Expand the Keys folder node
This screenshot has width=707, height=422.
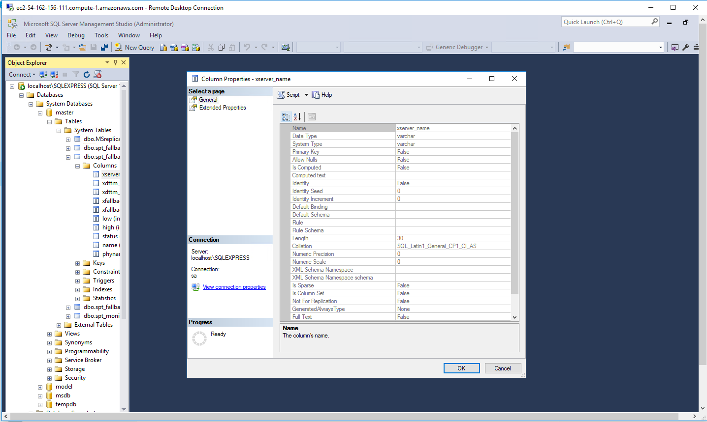(77, 263)
